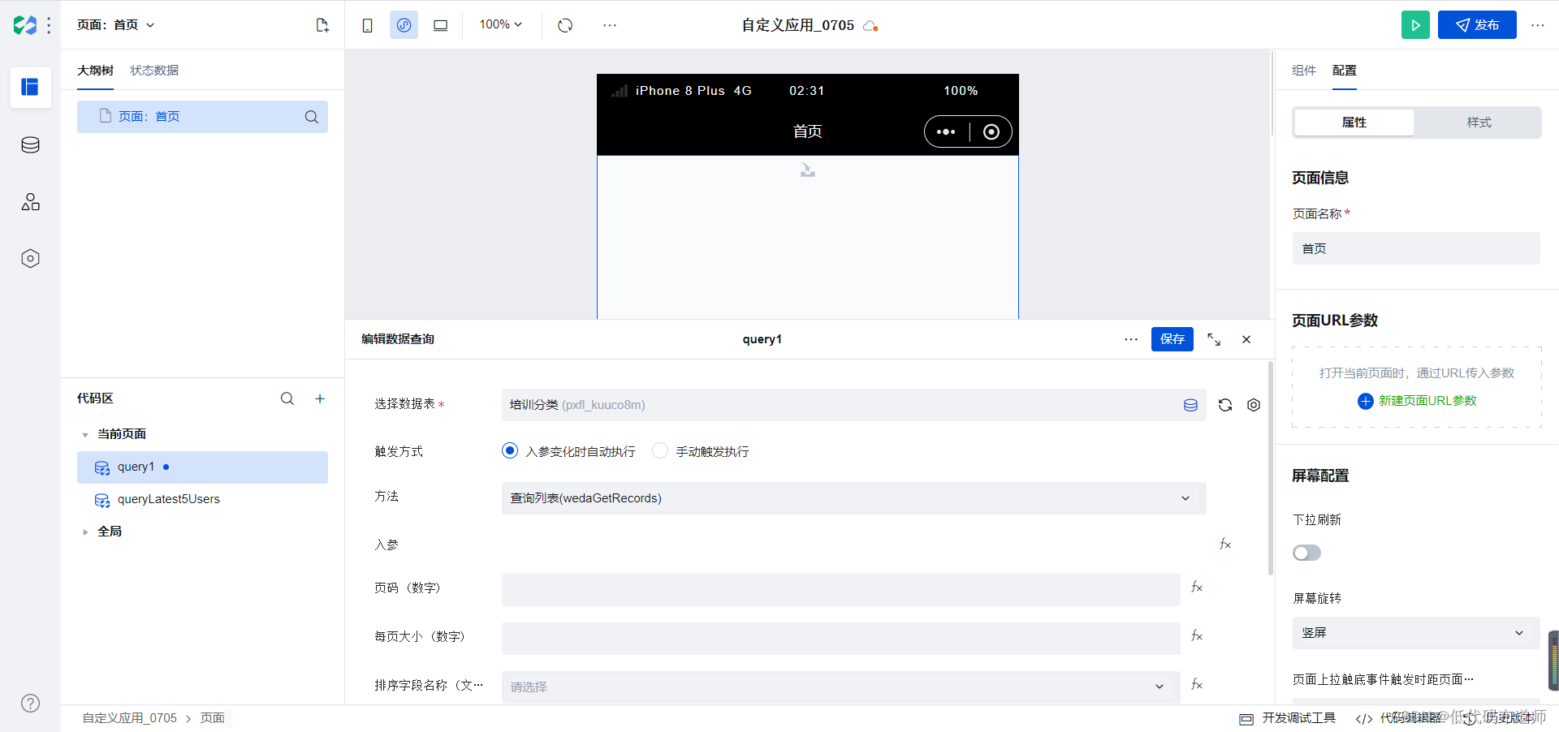Open the components shapes sidebar icon
This screenshot has width=1559, height=732.
(x=30, y=202)
